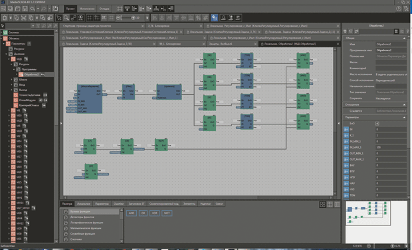The width and height of the screenshot is (412, 250).
Task: Insert the XOR function block
Action: point(155,213)
